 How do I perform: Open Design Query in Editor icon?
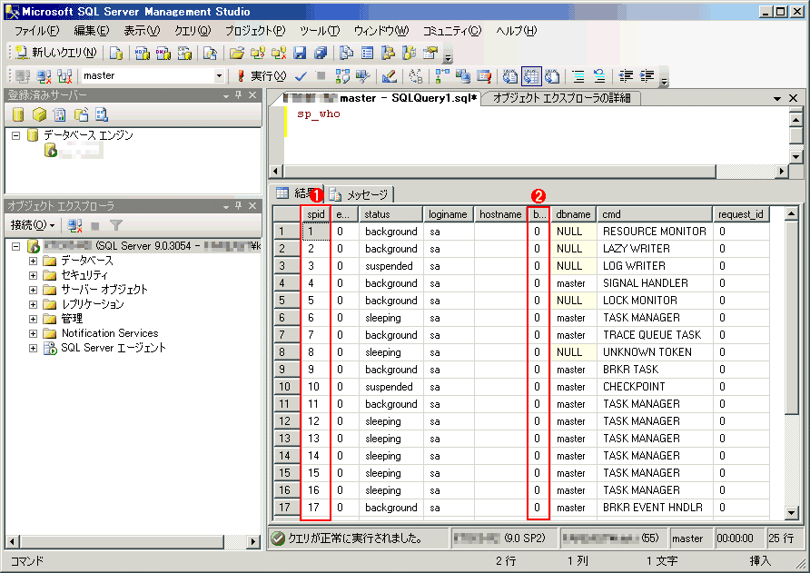pyautogui.click(x=390, y=76)
